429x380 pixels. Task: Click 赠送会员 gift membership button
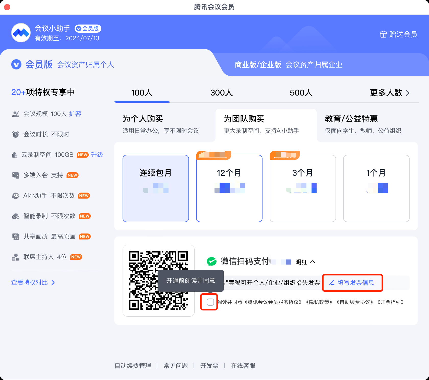point(399,34)
